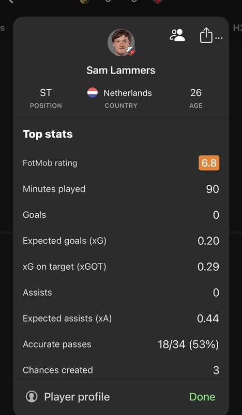
Task: Tap Sam Lammers' profile photo
Action: pos(121,43)
